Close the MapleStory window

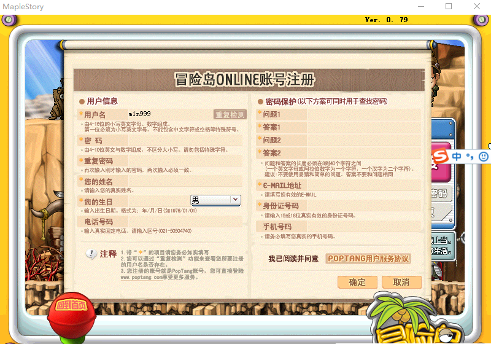click(x=477, y=6)
